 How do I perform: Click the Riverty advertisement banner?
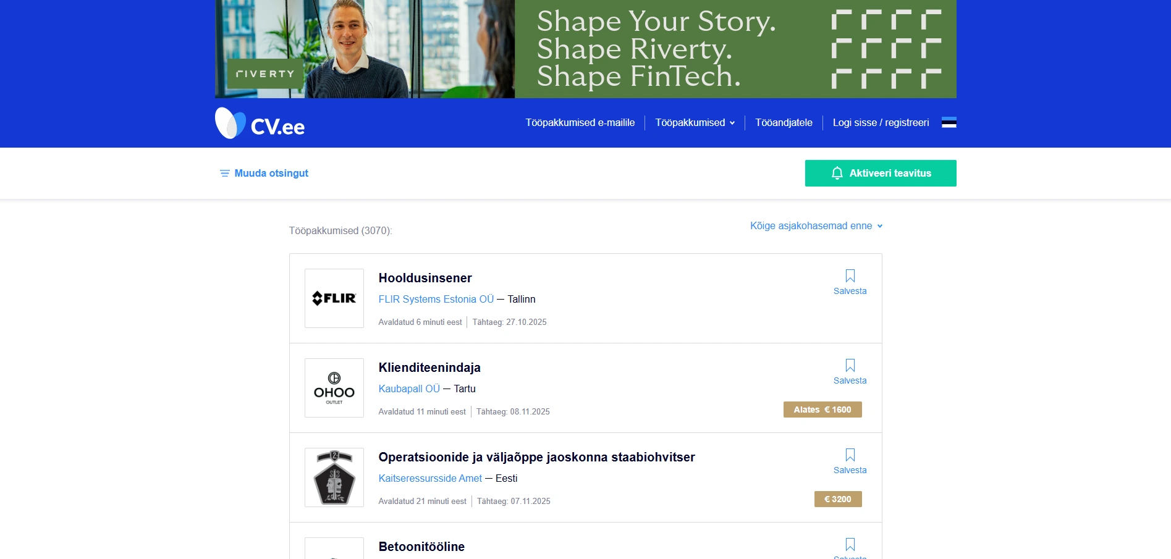coord(585,49)
